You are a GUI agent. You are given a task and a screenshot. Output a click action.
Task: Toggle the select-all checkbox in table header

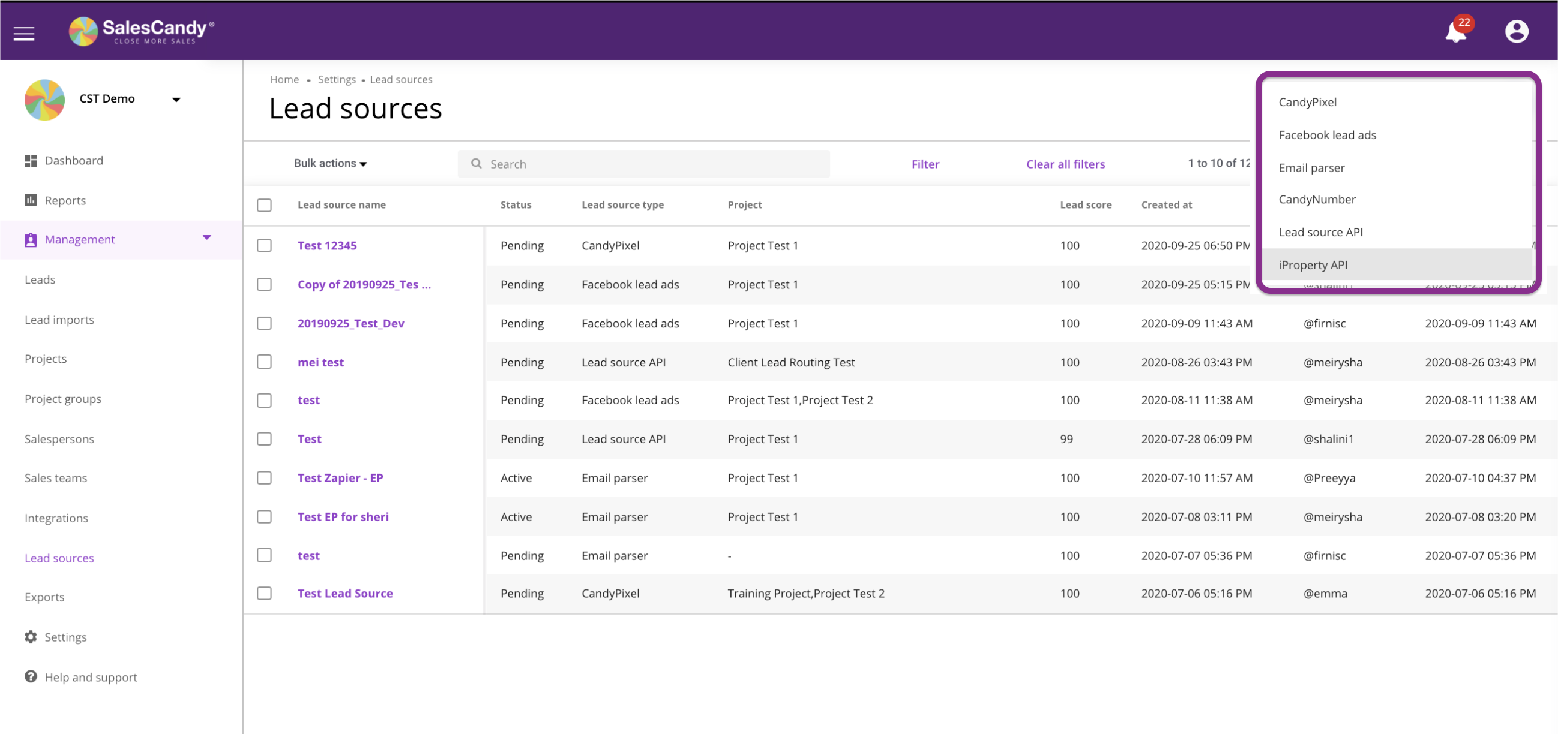[x=264, y=206]
